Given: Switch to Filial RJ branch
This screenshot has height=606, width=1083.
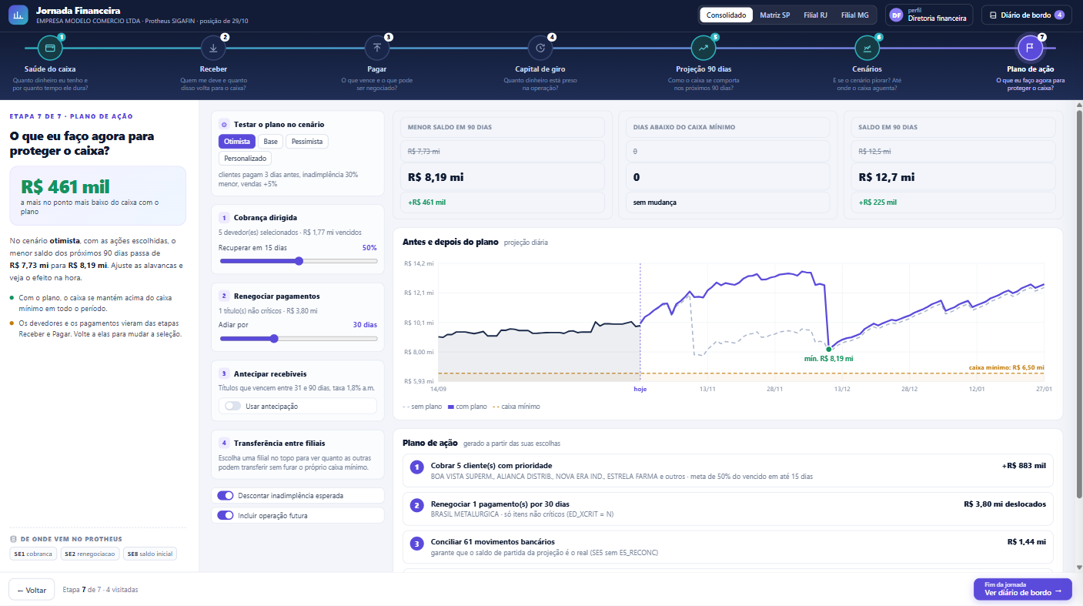Looking at the screenshot, I should coord(816,15).
